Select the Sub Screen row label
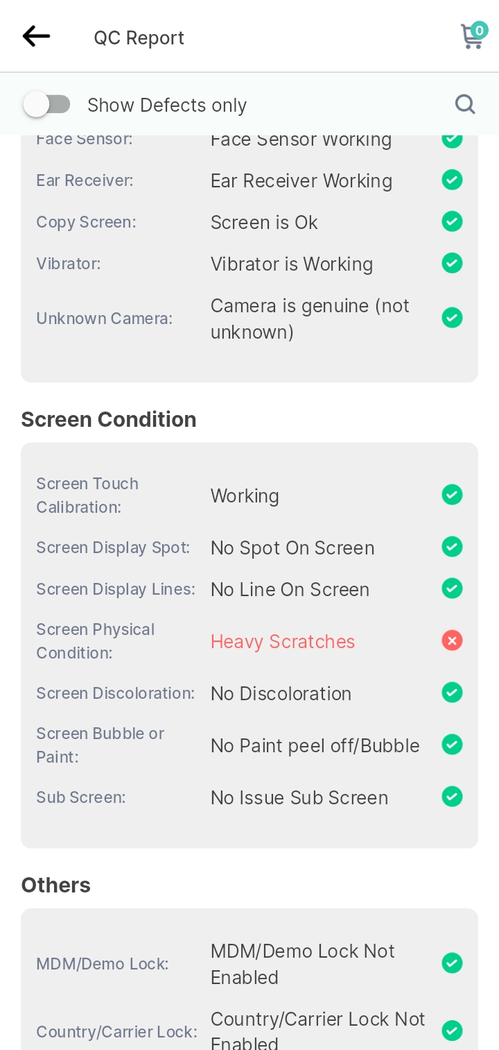499x1050 pixels. point(81,797)
